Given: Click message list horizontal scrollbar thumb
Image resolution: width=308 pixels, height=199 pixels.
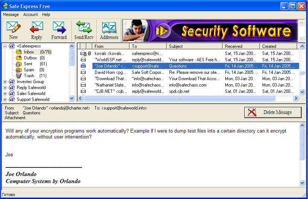Looking at the screenshot, I should 180,98.
